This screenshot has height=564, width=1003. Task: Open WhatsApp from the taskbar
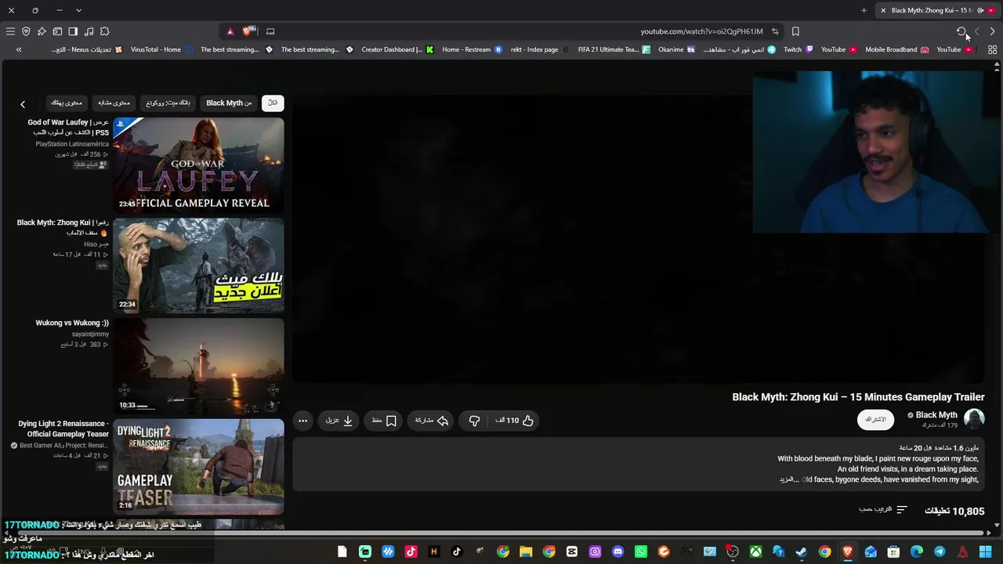(x=640, y=552)
